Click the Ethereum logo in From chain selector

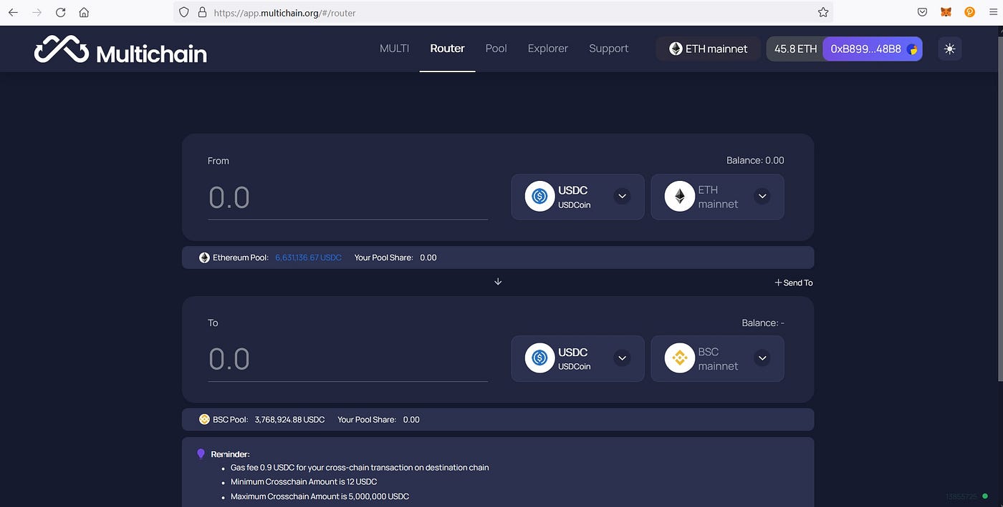point(679,197)
